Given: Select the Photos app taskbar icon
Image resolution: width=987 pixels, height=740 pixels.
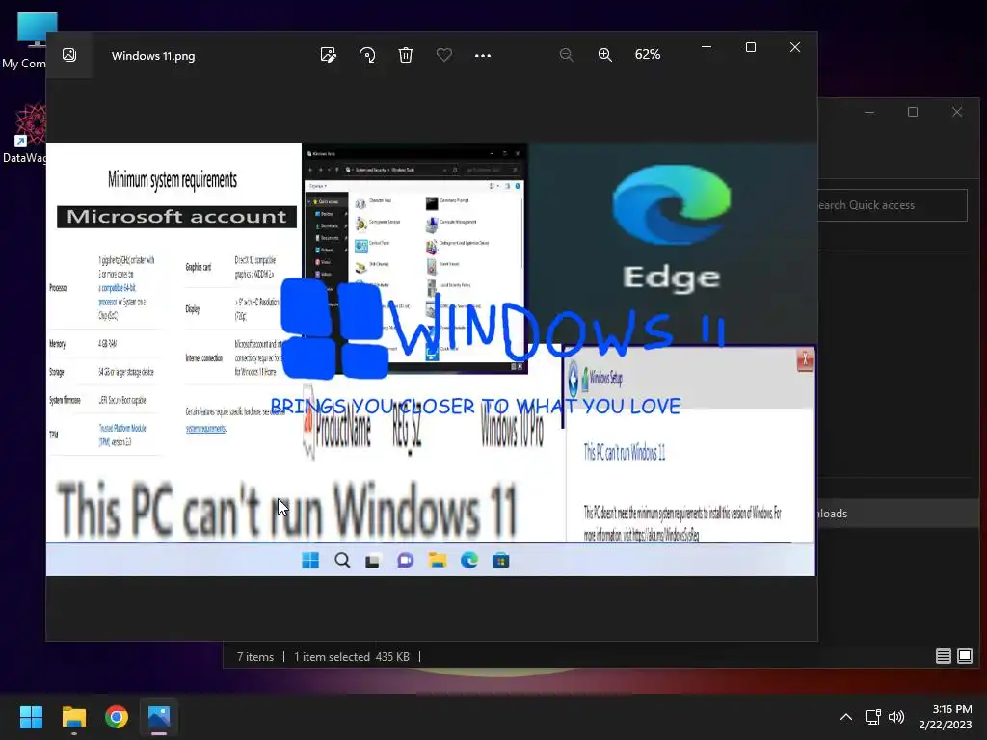Looking at the screenshot, I should [159, 717].
